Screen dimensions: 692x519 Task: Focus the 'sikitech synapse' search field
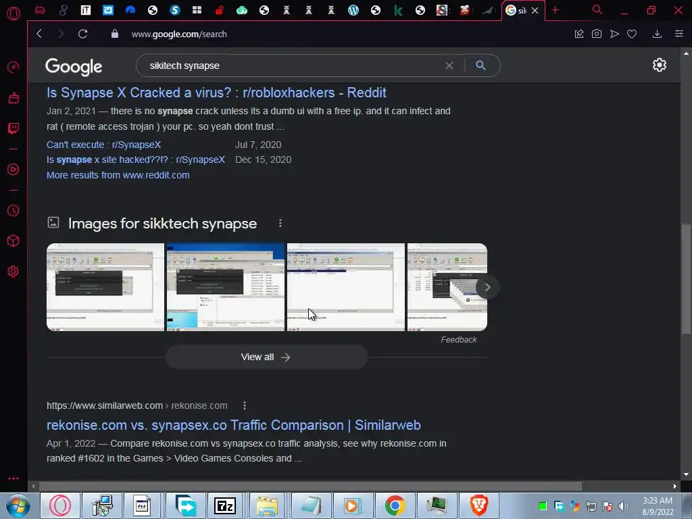pyautogui.click(x=291, y=66)
